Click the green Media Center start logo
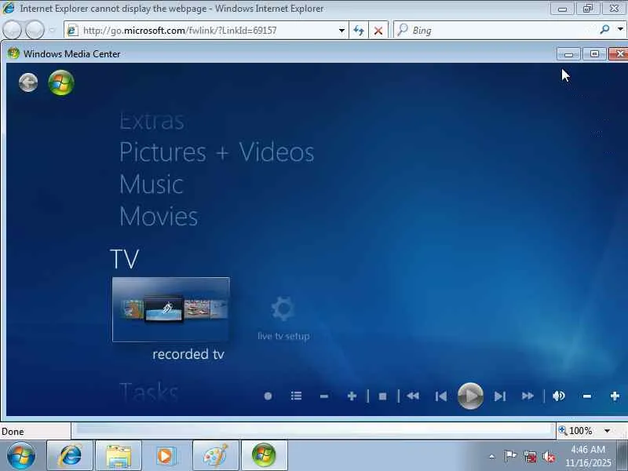628x471 pixels. pyautogui.click(x=61, y=83)
